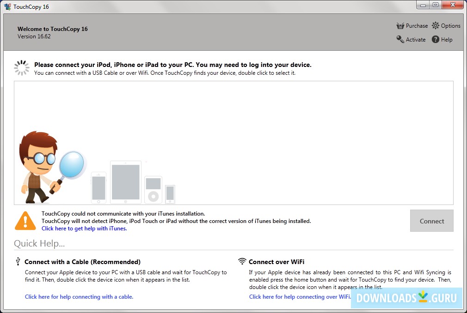
Task: Click the iPod classic placeholder device icon
Action: (x=153, y=190)
